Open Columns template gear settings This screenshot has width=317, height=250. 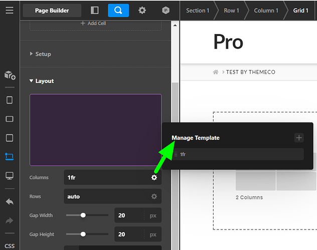click(x=154, y=177)
